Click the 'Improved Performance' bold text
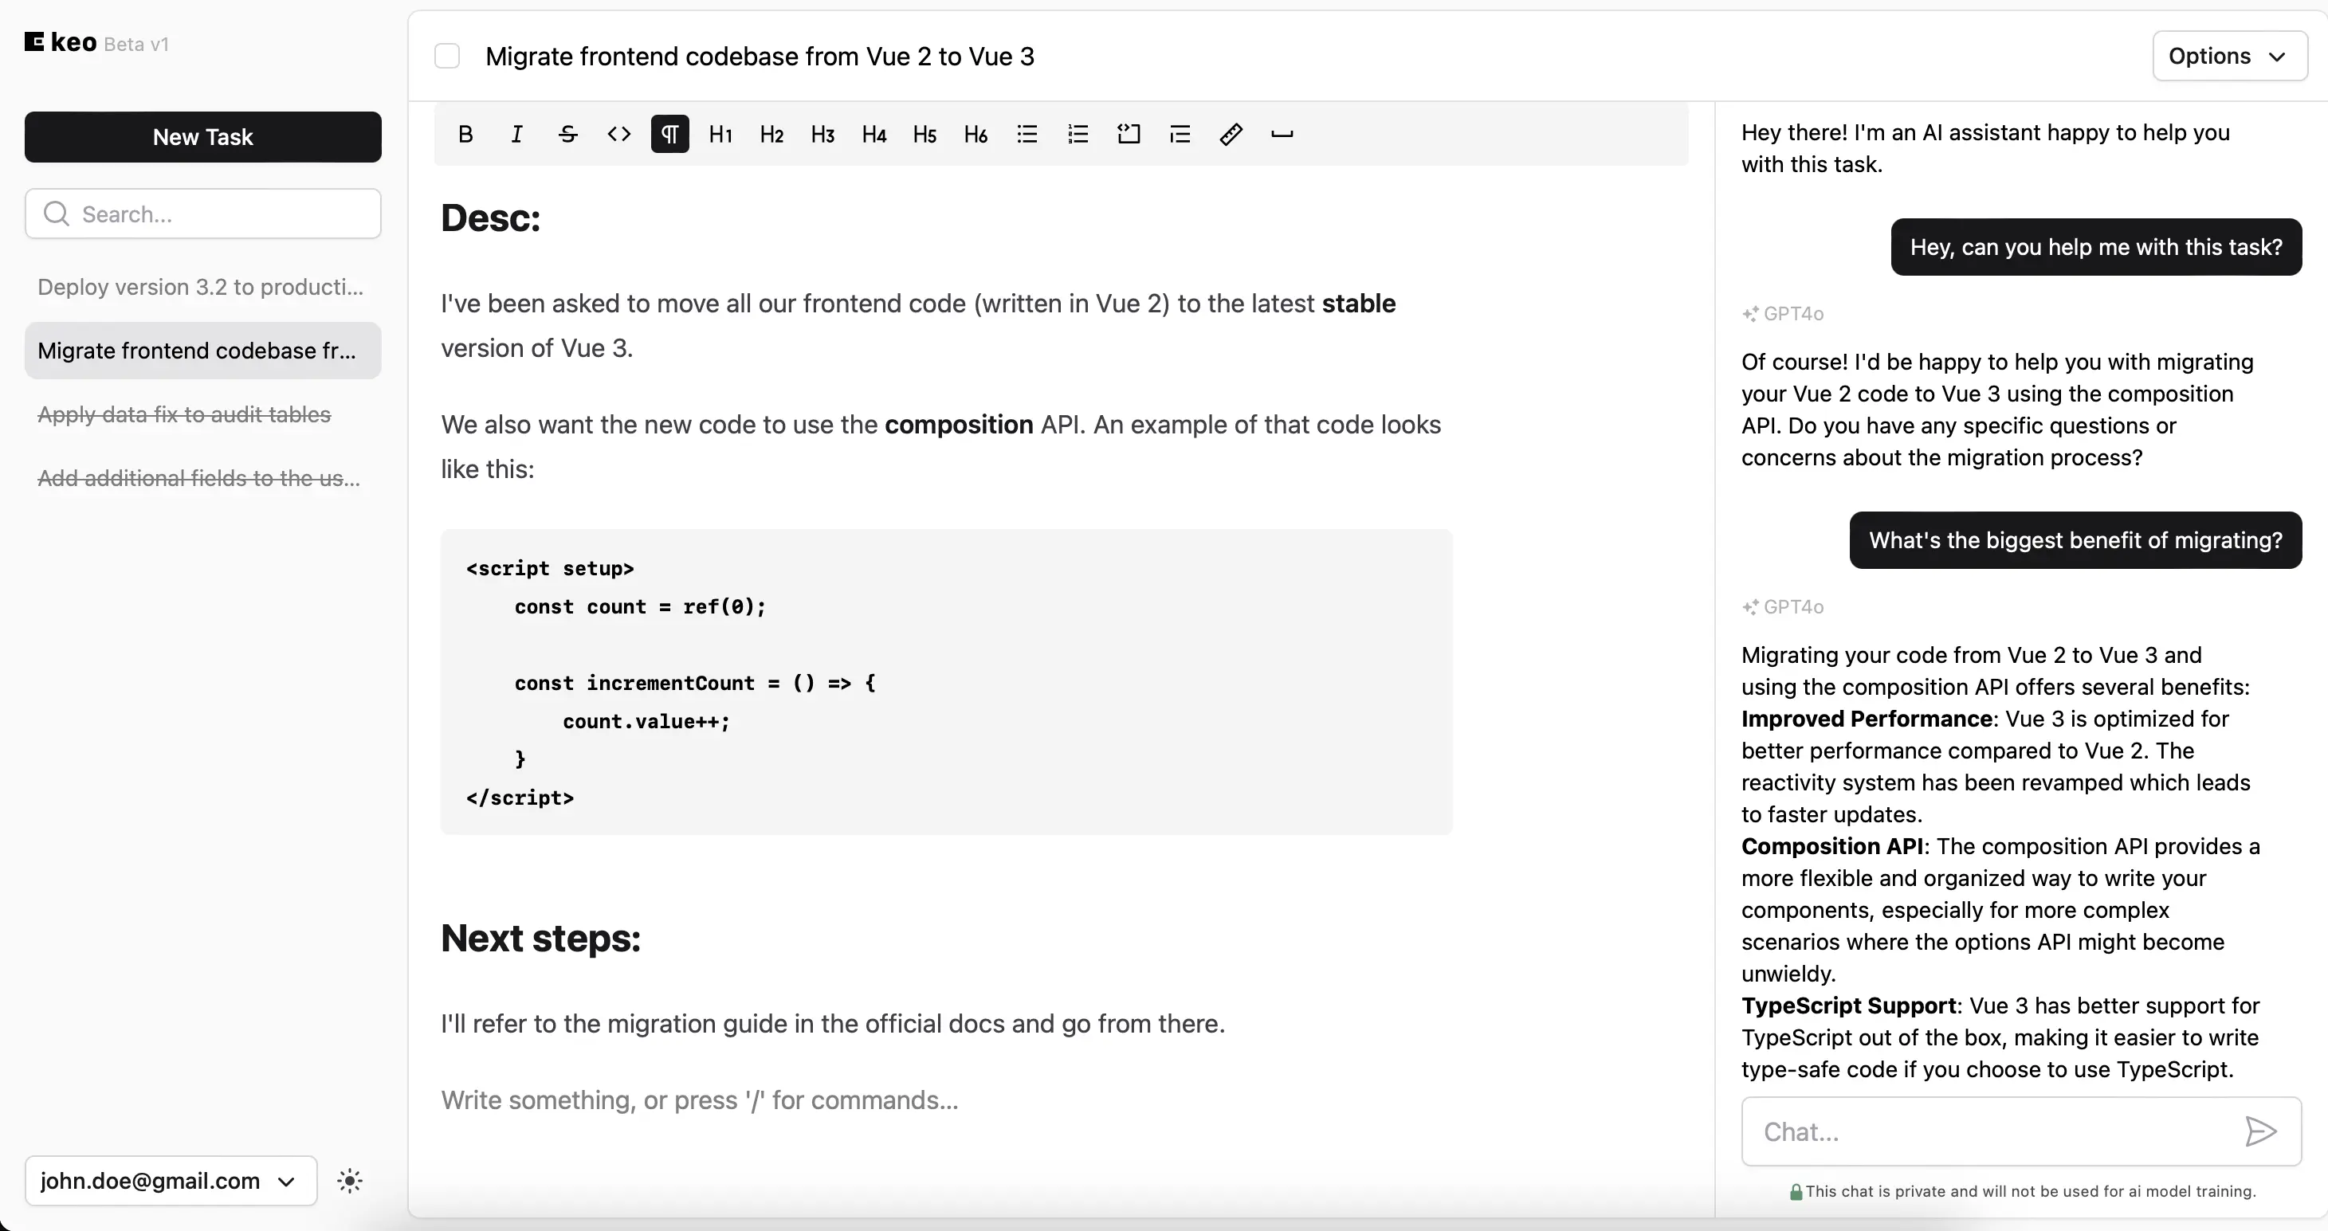This screenshot has height=1231, width=2328. click(x=1867, y=719)
